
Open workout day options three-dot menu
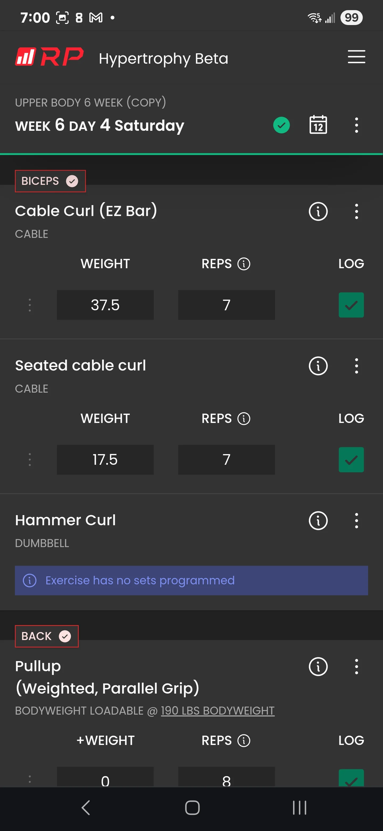[356, 125]
